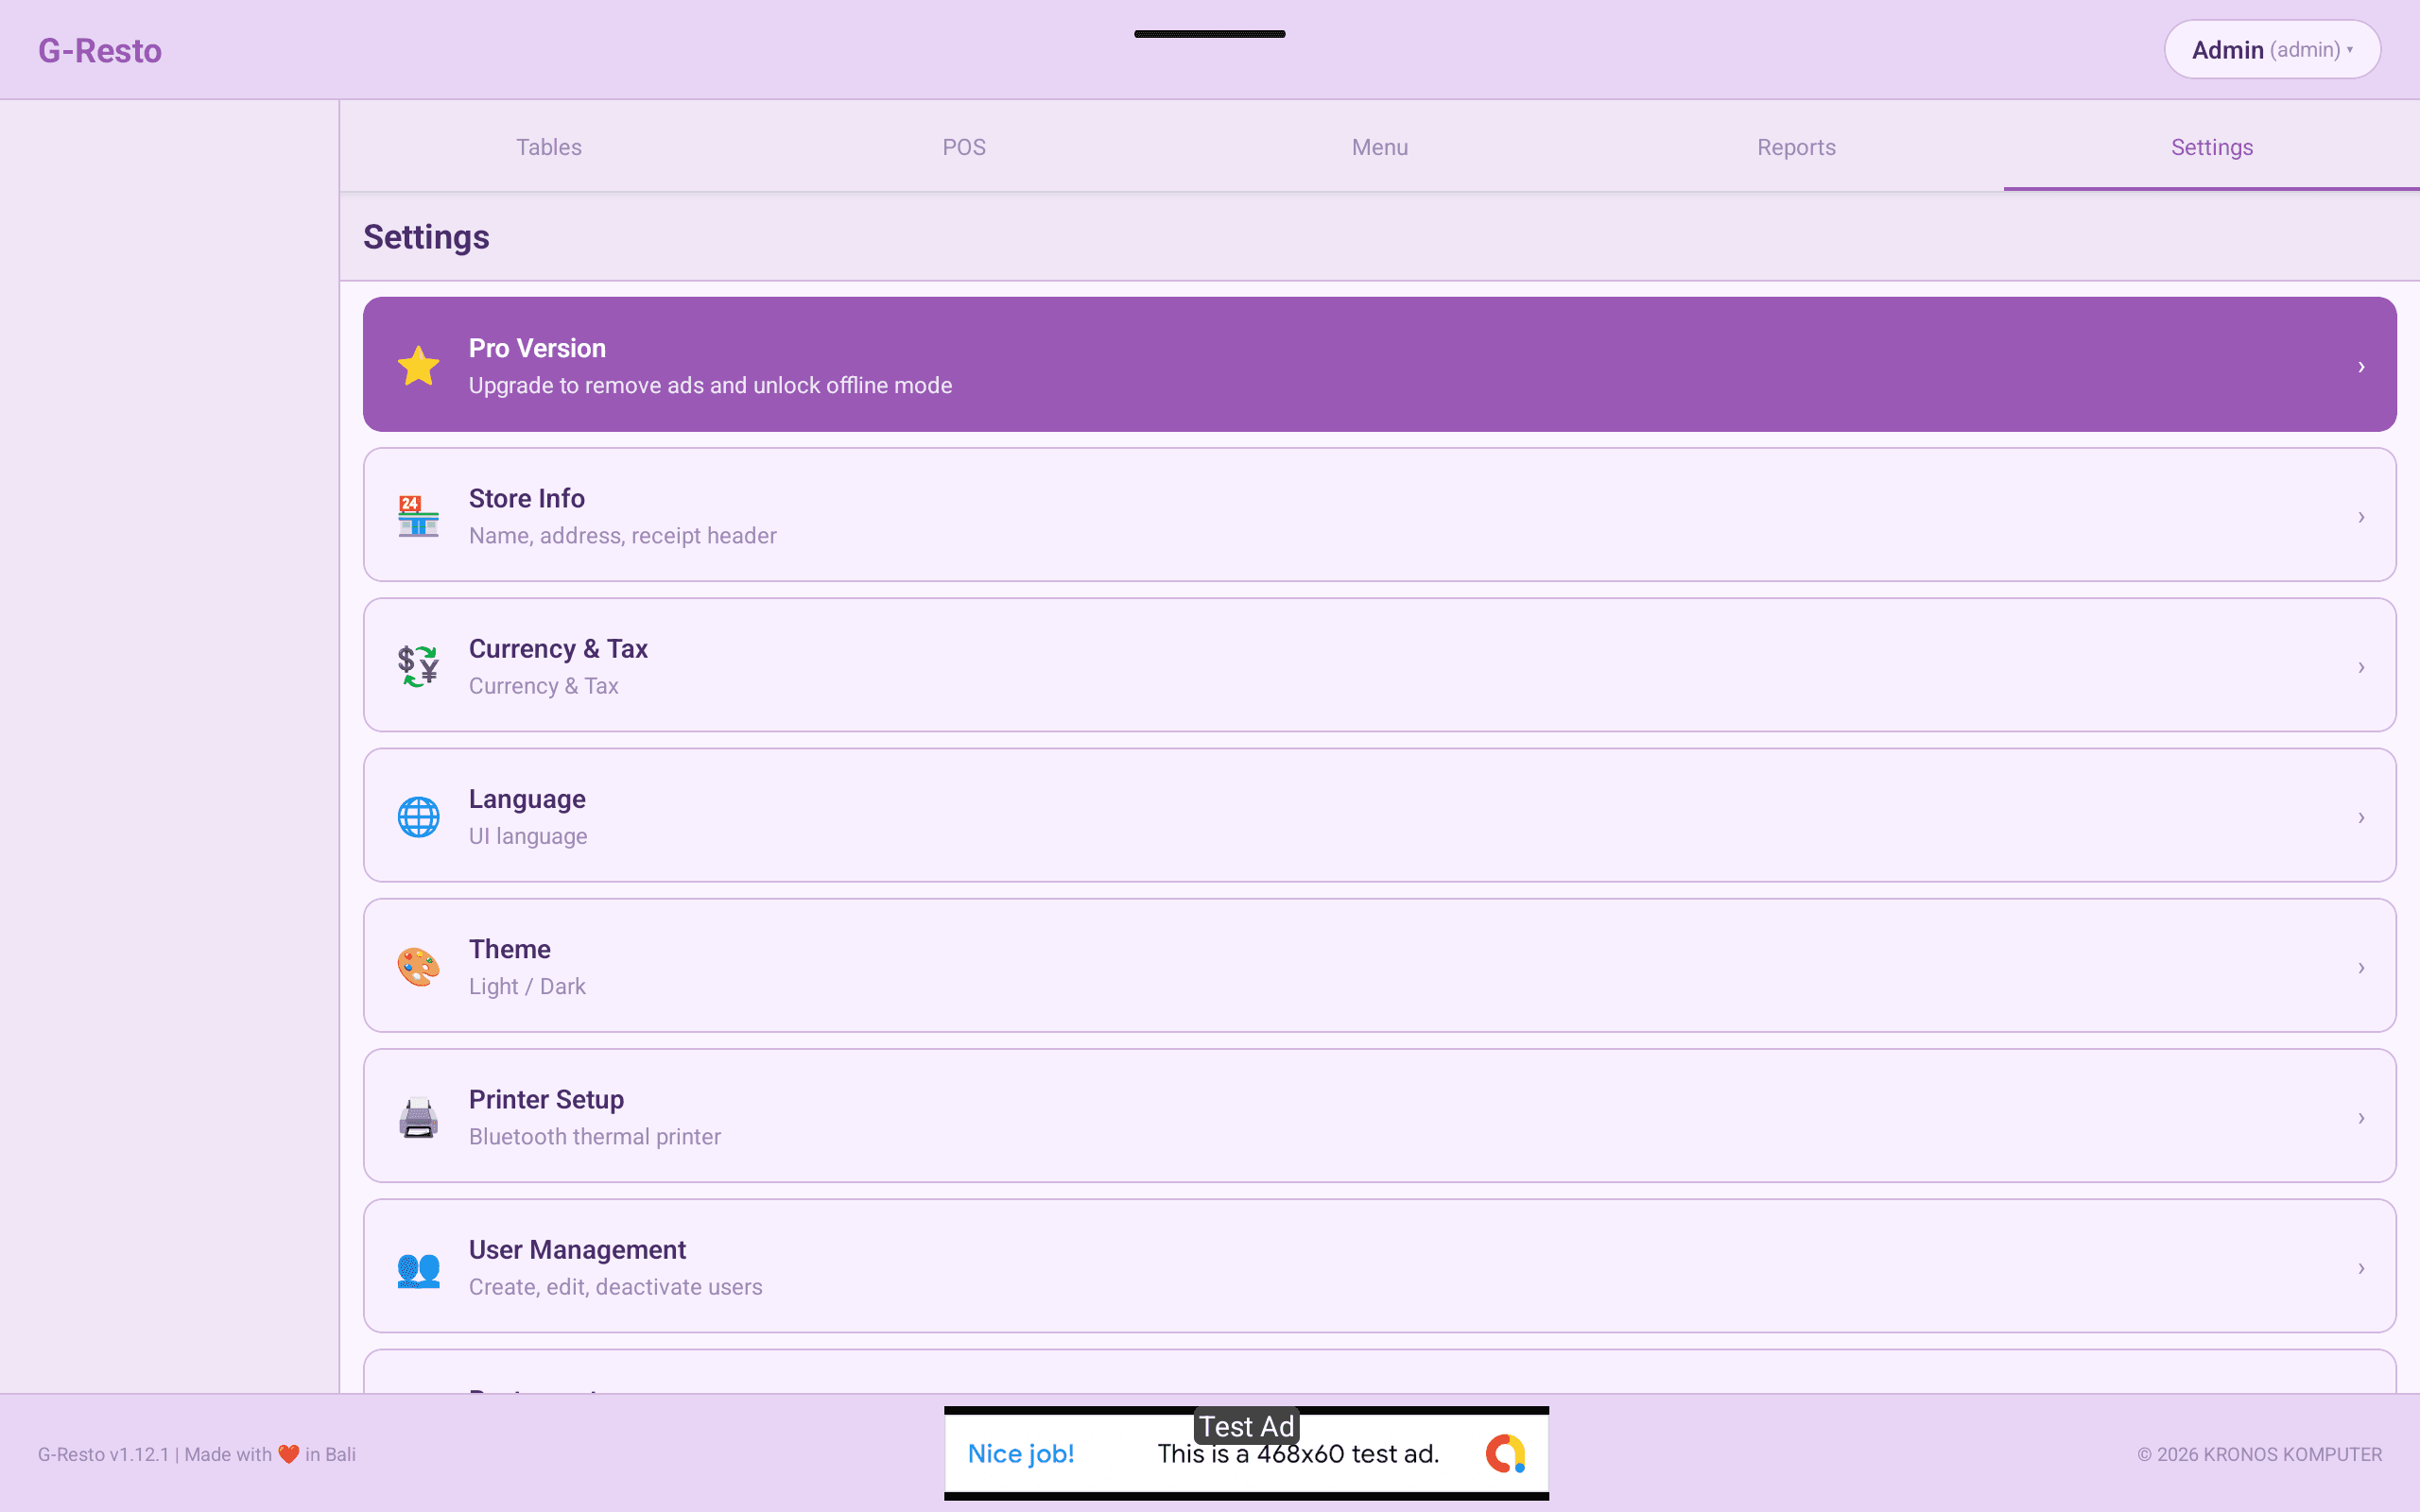
Task: Expand the Language row chevron
Action: pos(2361,818)
